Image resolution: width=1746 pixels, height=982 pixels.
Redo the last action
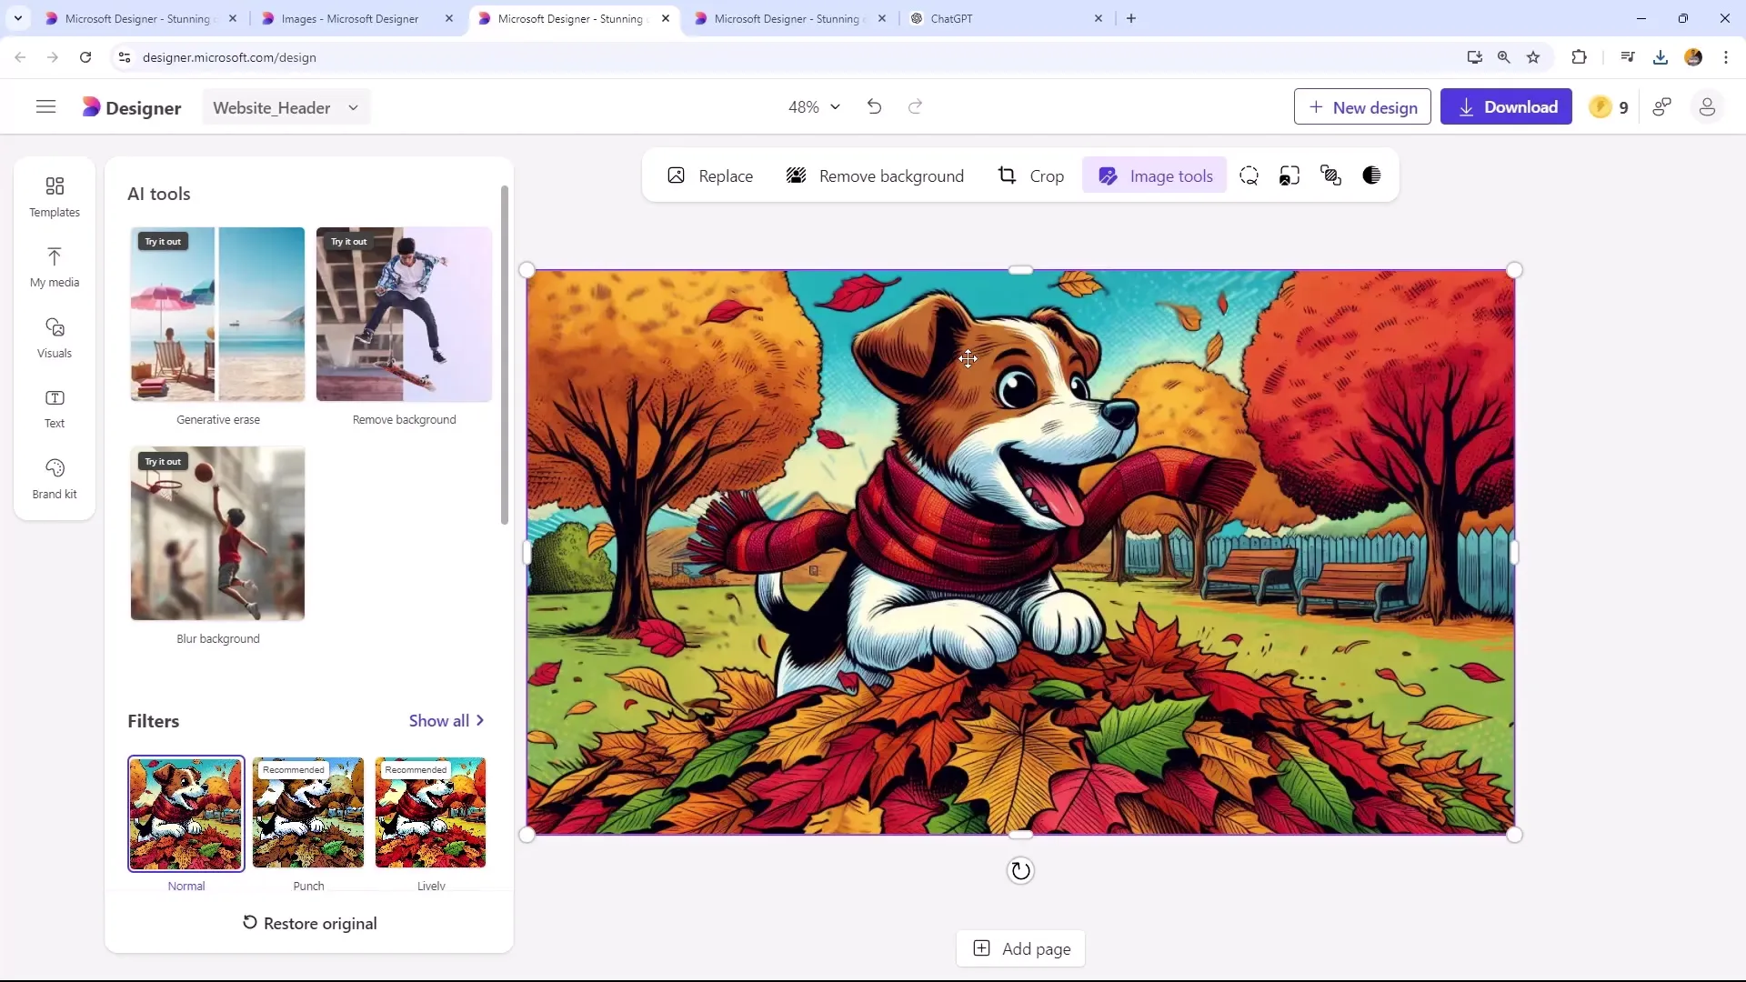click(x=916, y=107)
